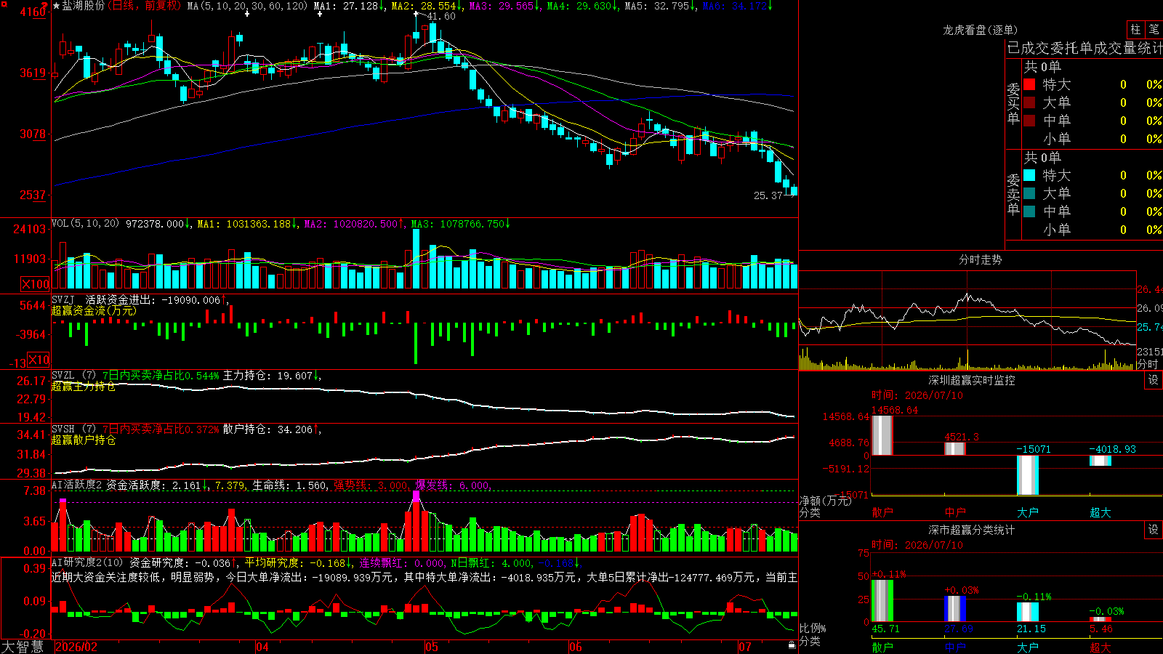The height and width of the screenshot is (654, 1163).
Task: Click the 时间: 2026/07/10 in 实时监控
Action: click(917, 395)
